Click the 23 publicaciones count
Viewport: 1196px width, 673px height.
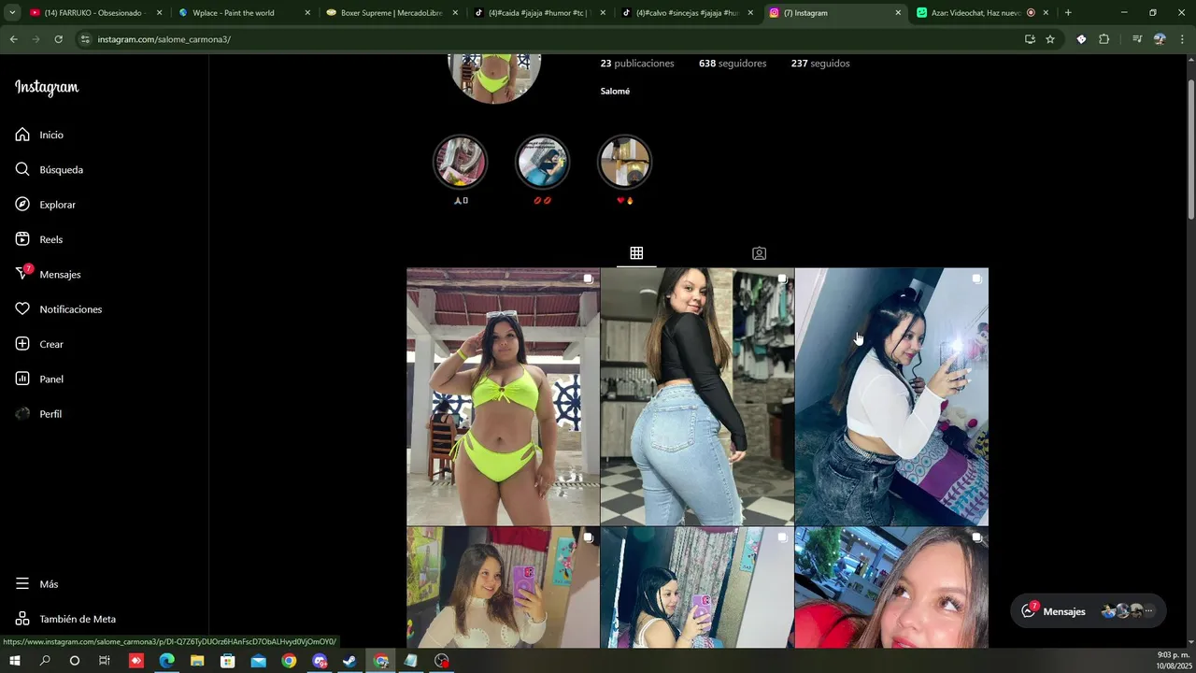coord(637,64)
